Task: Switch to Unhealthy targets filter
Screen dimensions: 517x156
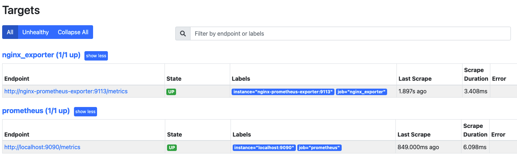Action: click(35, 32)
